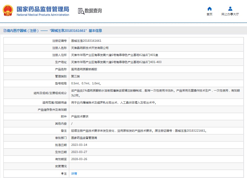247x178 pixels.
Task: Click 国械注准20183161661 in the 注册证编号 row
Action: pyautogui.click(x=86, y=41)
